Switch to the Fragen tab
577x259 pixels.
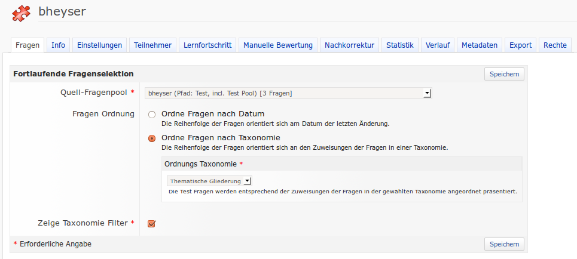click(28, 45)
